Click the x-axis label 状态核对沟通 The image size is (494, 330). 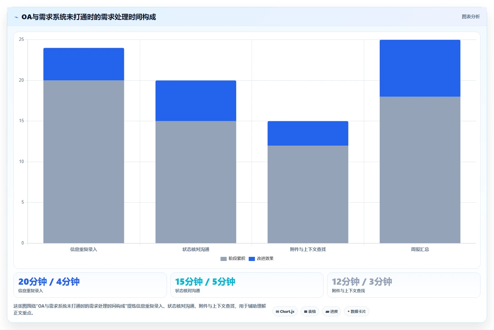tap(196, 249)
